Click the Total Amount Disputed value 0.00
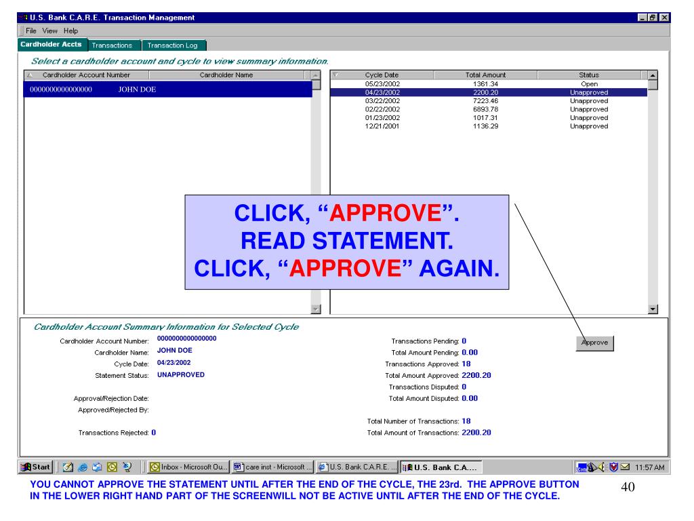The image size is (694, 521). 470,398
